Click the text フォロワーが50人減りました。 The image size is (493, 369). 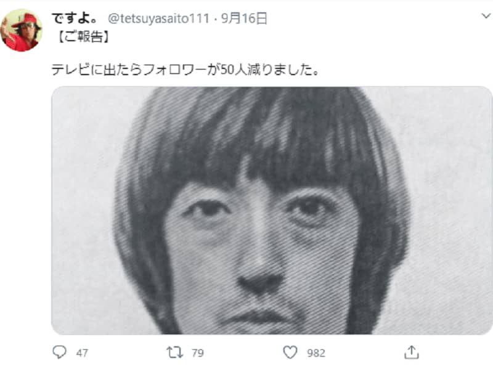[x=230, y=70]
